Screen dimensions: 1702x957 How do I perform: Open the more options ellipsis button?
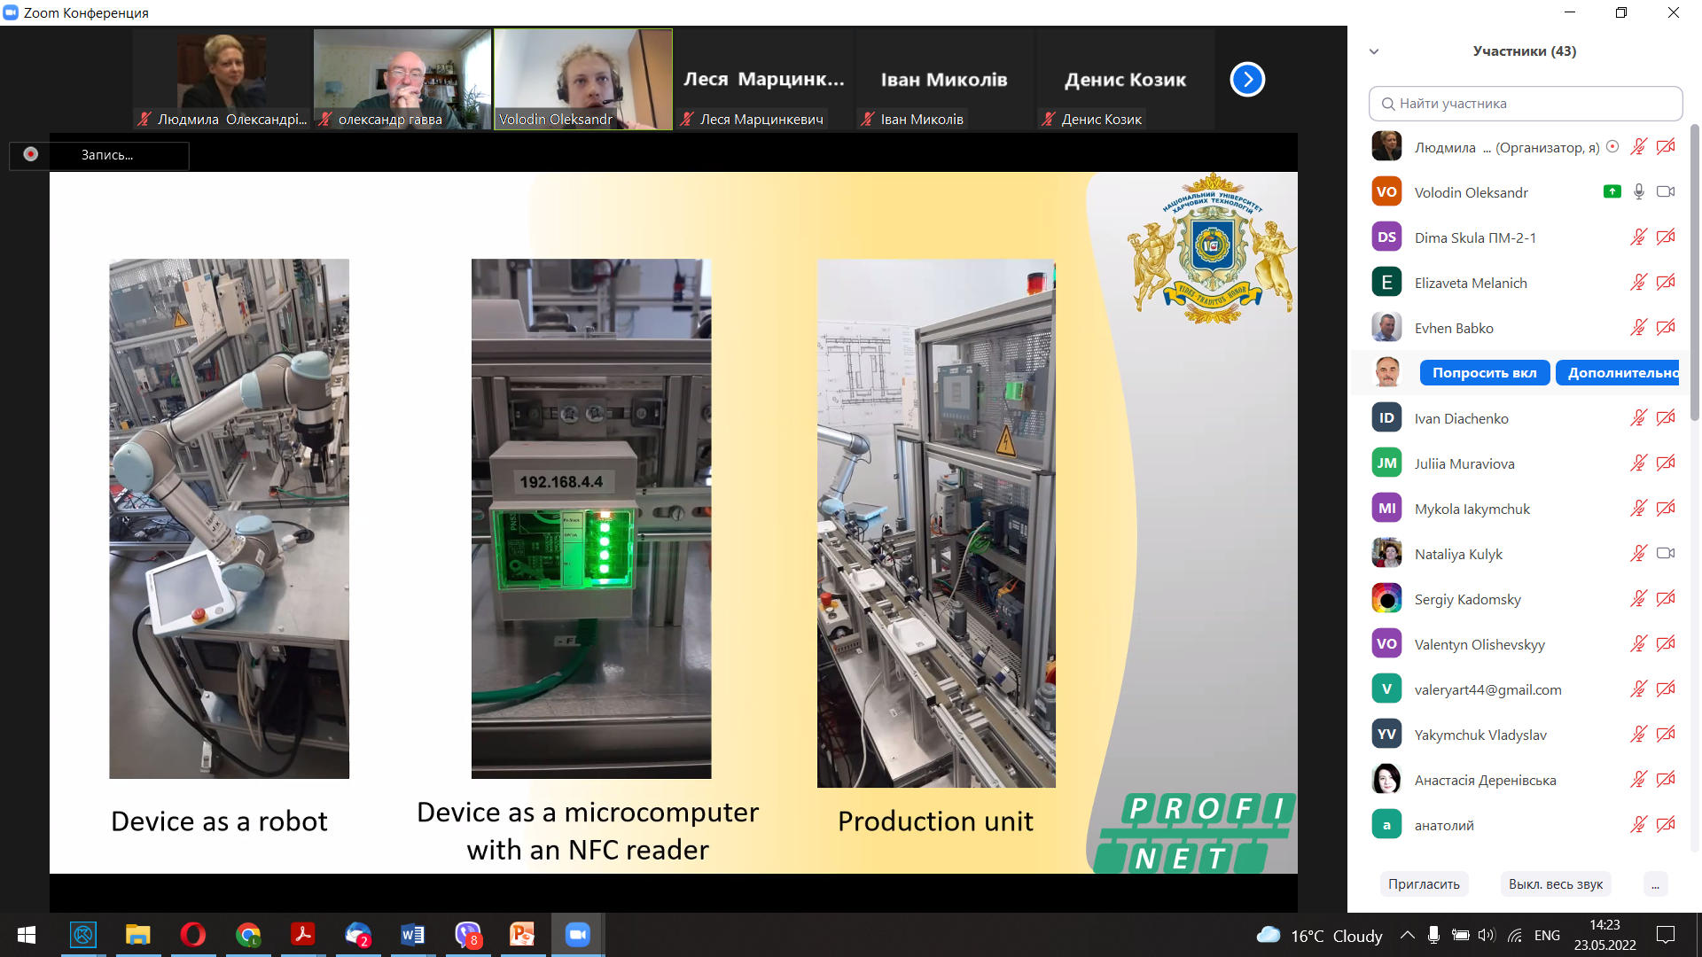pyautogui.click(x=1655, y=884)
